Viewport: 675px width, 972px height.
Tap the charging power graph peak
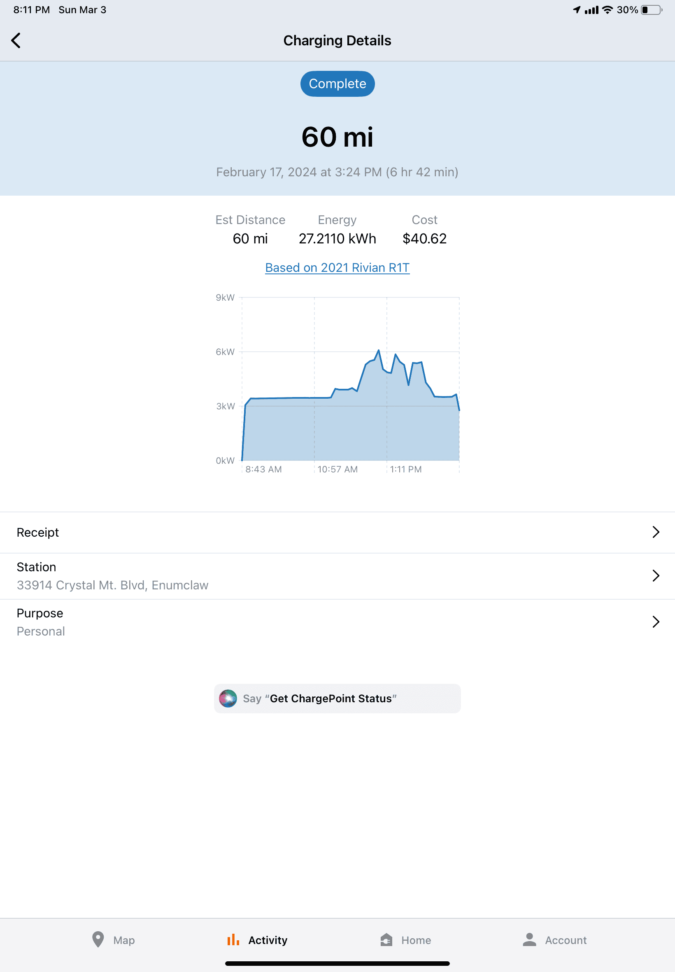pos(379,350)
